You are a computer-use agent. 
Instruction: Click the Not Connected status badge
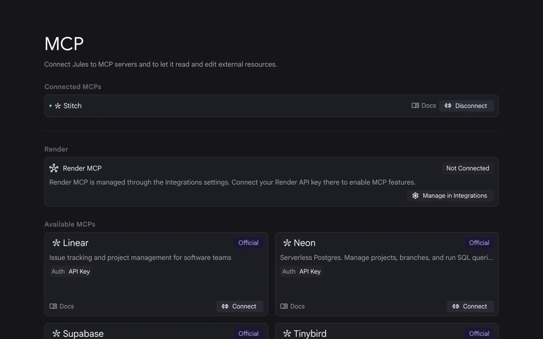(x=468, y=168)
